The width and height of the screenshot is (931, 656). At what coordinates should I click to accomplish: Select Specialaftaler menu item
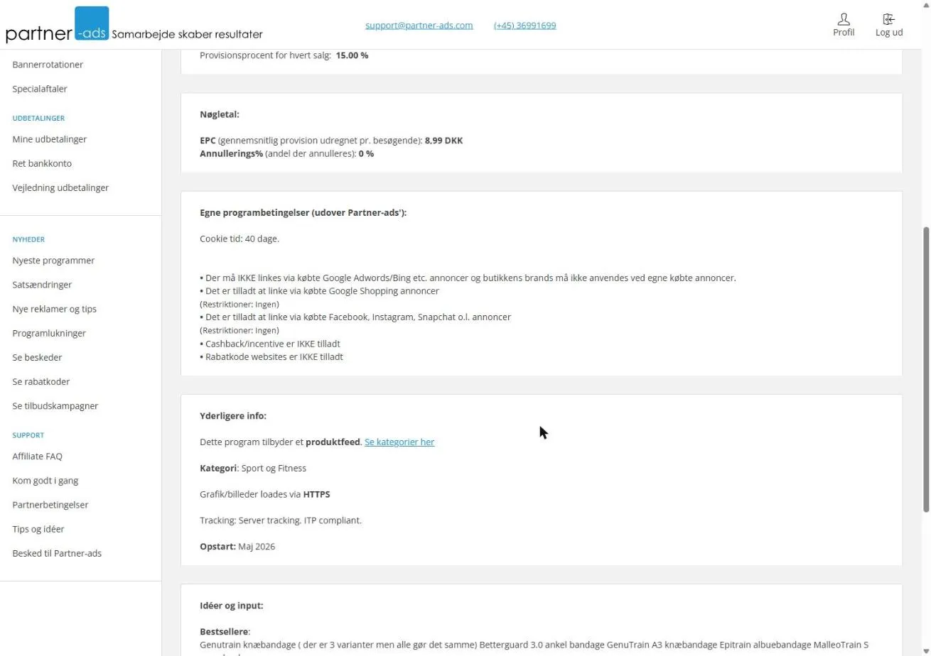(x=40, y=89)
